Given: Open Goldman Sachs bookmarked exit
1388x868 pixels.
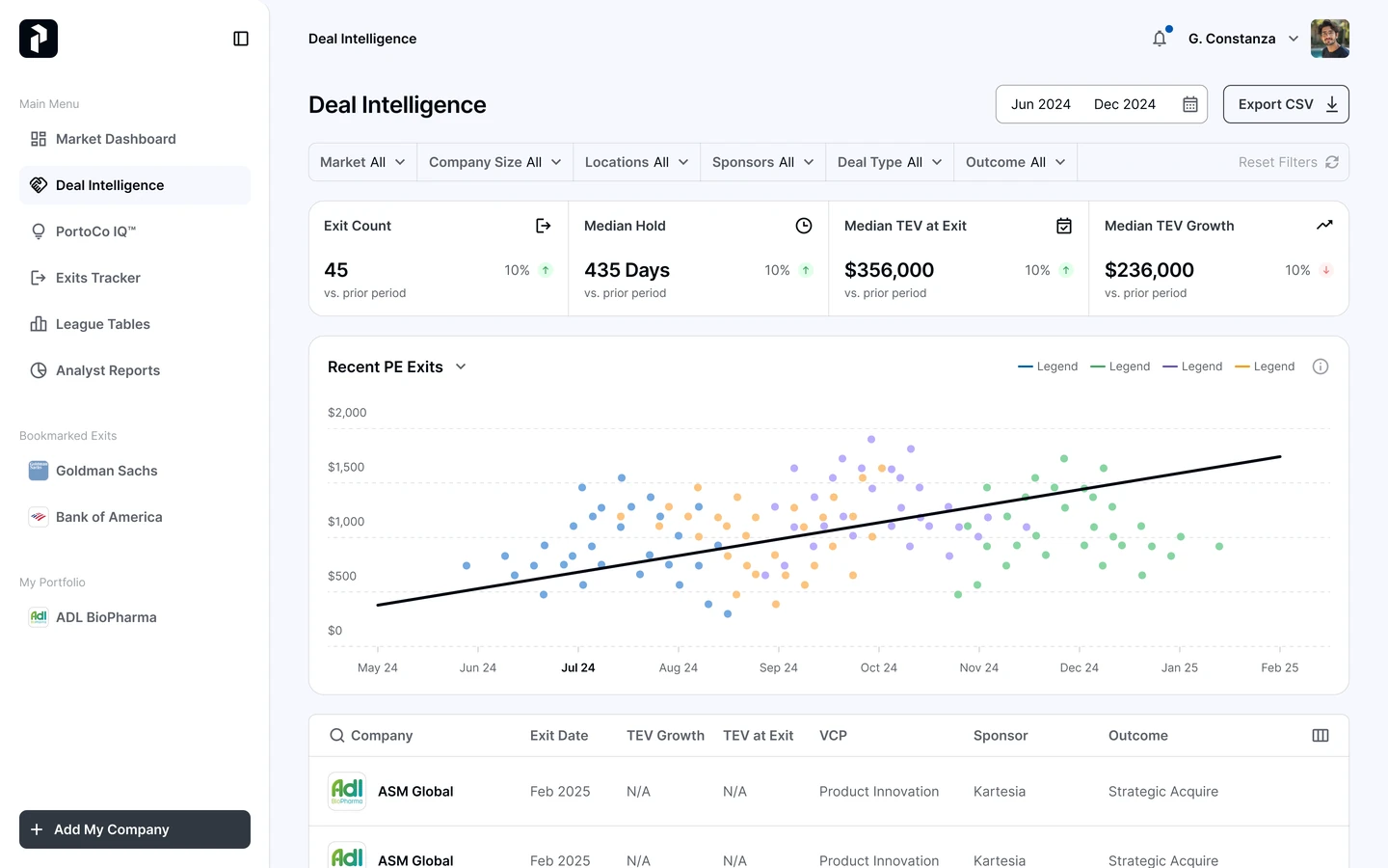Looking at the screenshot, I should click(x=135, y=471).
